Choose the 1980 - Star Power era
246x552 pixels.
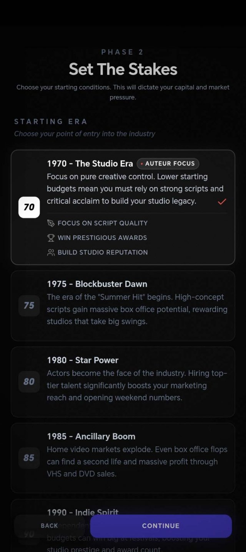(x=123, y=382)
